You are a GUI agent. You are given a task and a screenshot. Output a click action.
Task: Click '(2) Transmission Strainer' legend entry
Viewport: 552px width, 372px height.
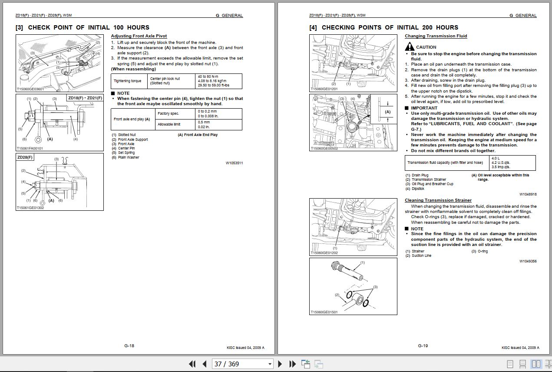pyautogui.click(x=426, y=179)
